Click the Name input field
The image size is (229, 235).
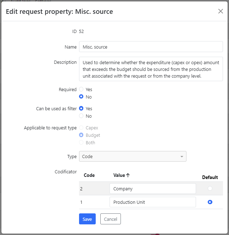151,47
